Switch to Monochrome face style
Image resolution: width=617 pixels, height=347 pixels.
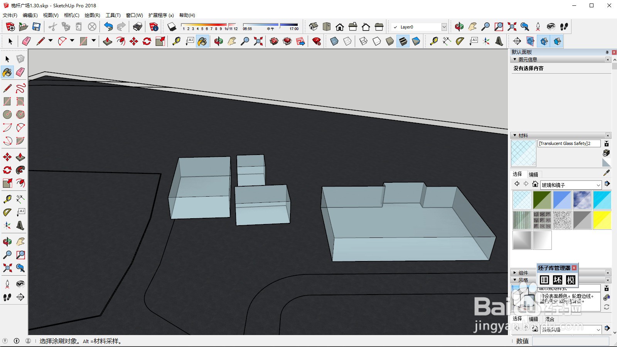[x=416, y=41]
